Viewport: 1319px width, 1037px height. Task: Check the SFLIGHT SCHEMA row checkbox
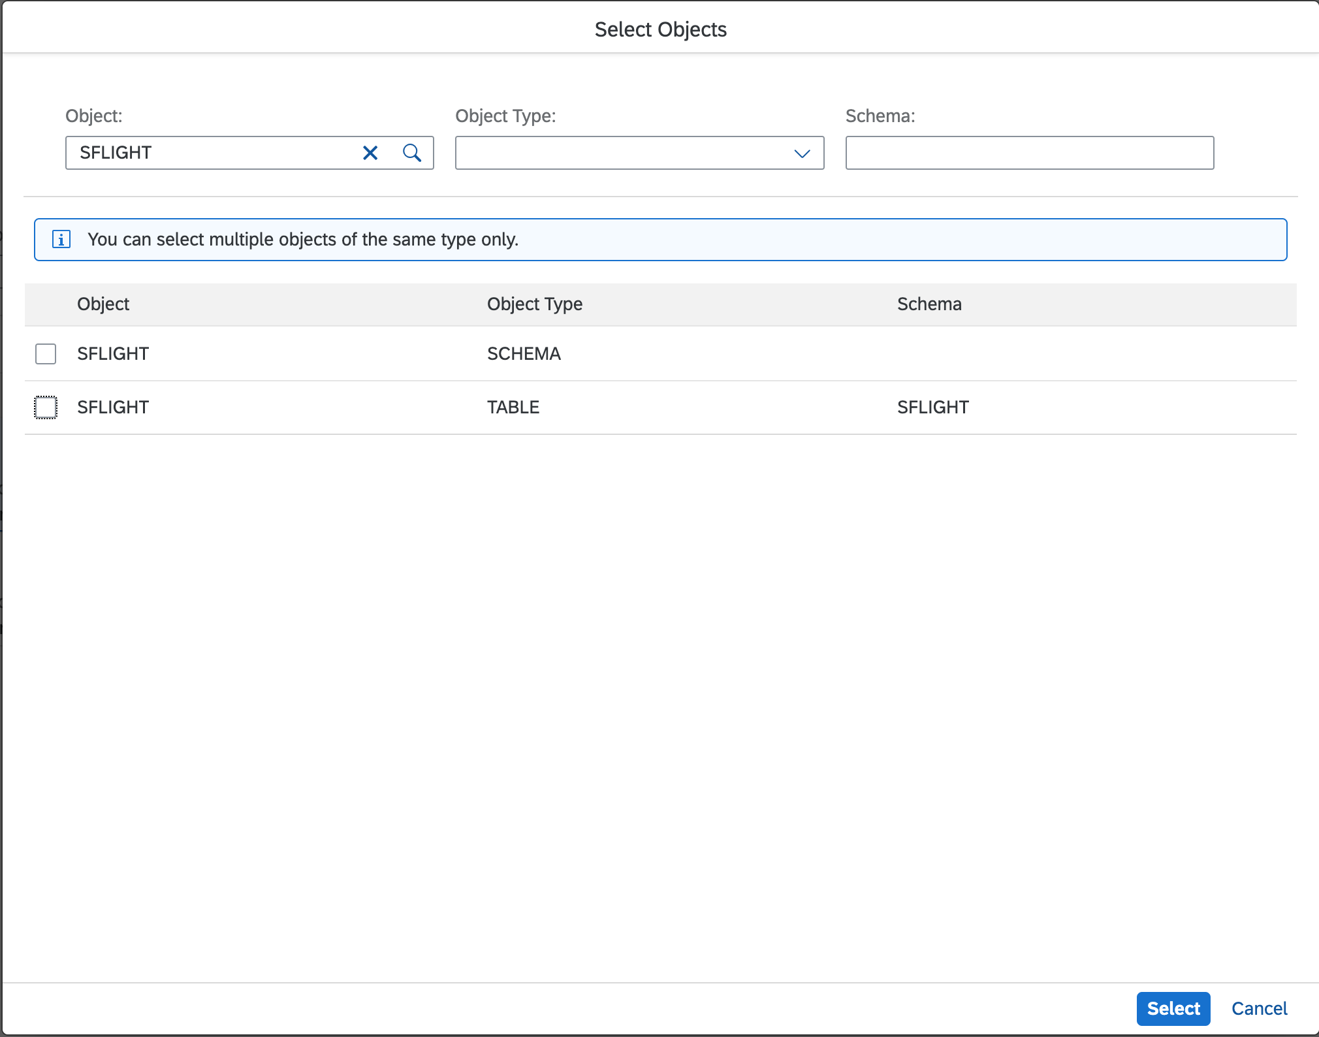(x=46, y=354)
